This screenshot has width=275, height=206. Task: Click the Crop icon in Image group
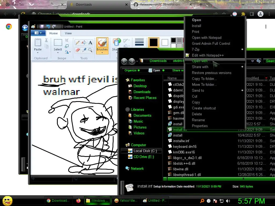[x=67, y=40]
